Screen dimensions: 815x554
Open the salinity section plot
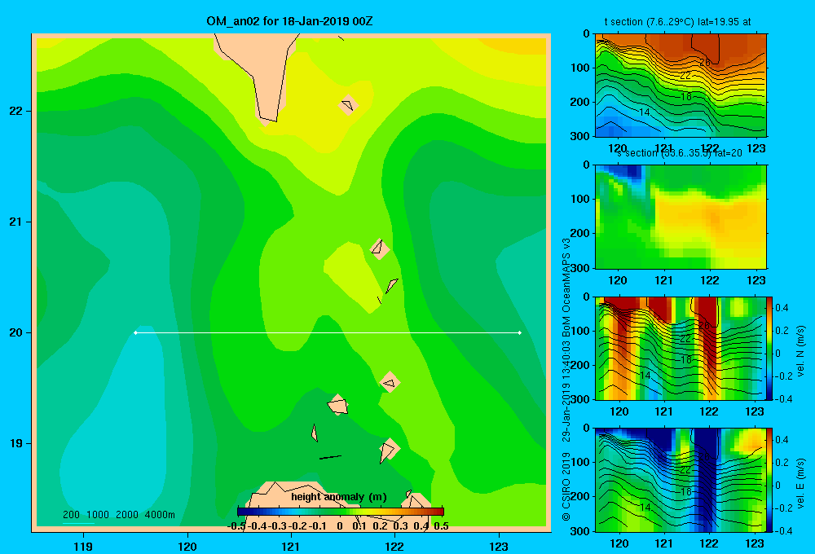(x=681, y=217)
